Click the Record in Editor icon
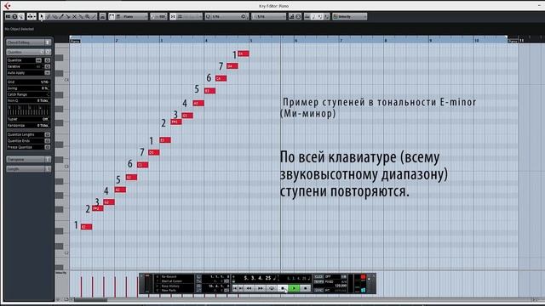The height and width of the screenshot is (306, 545). [14, 16]
